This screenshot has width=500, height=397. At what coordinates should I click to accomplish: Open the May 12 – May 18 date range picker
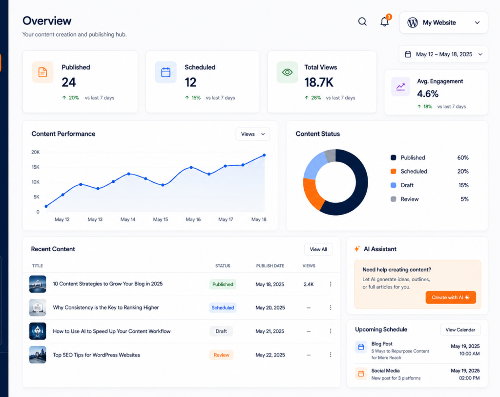click(443, 54)
